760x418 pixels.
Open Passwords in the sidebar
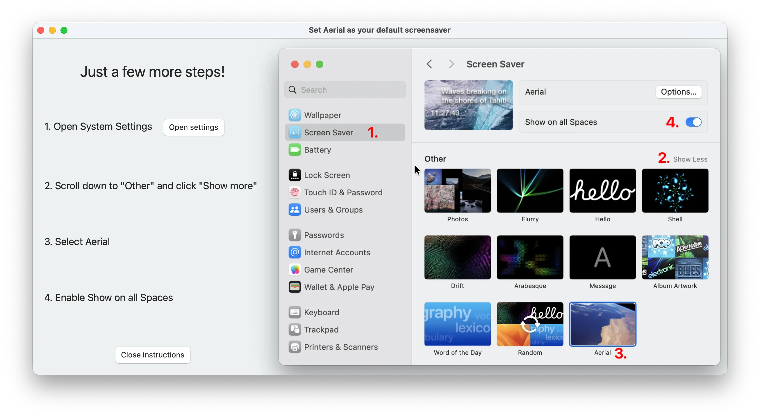pos(345,235)
